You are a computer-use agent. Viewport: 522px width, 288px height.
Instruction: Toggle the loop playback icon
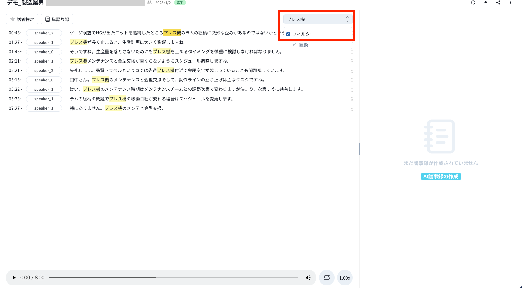(327, 278)
